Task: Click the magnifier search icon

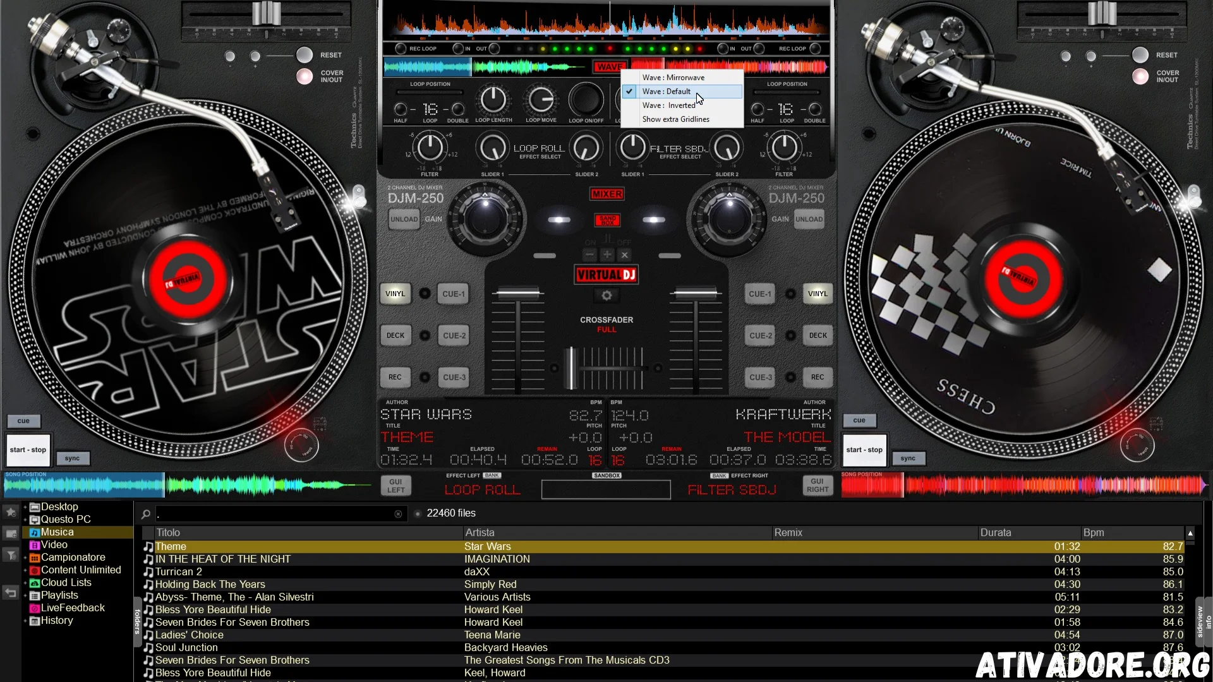Action: click(146, 514)
